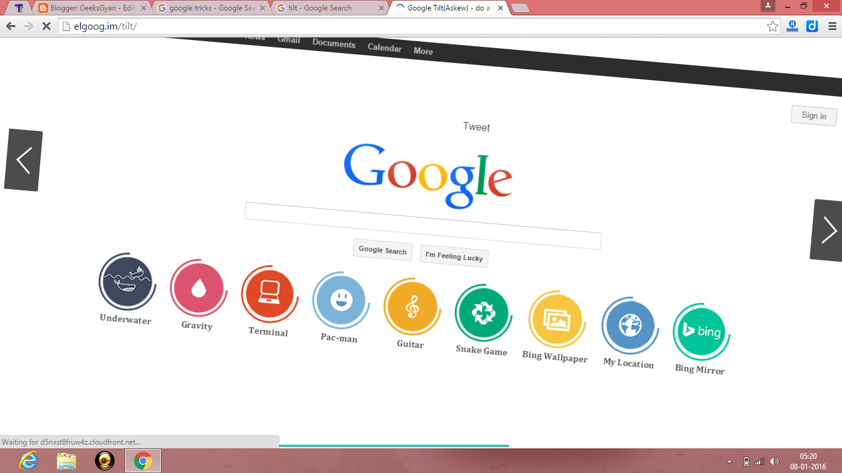Show hidden system tray icons
Image resolution: width=842 pixels, height=473 pixels.
click(x=730, y=461)
